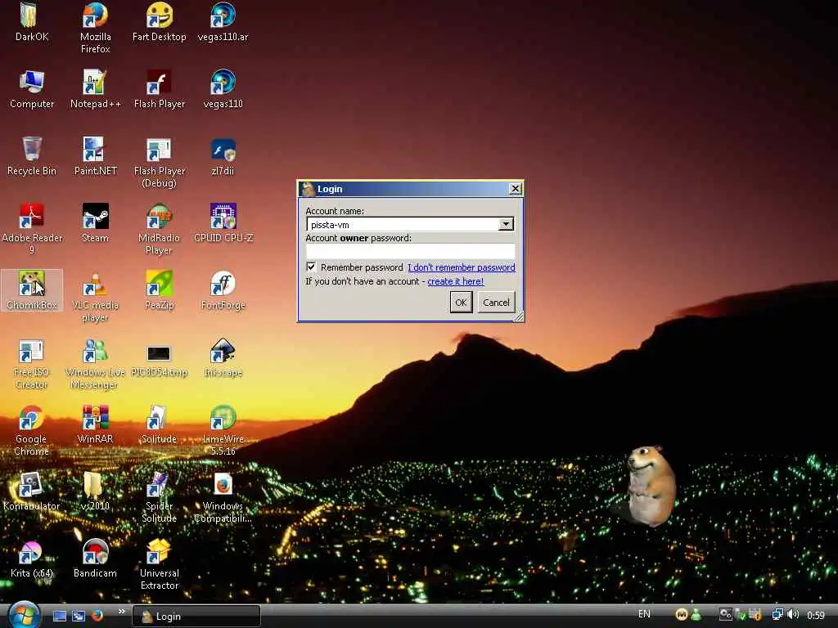Viewport: 838px width, 628px height.
Task: Select the Recycle Bin icon
Action: pyautogui.click(x=31, y=150)
